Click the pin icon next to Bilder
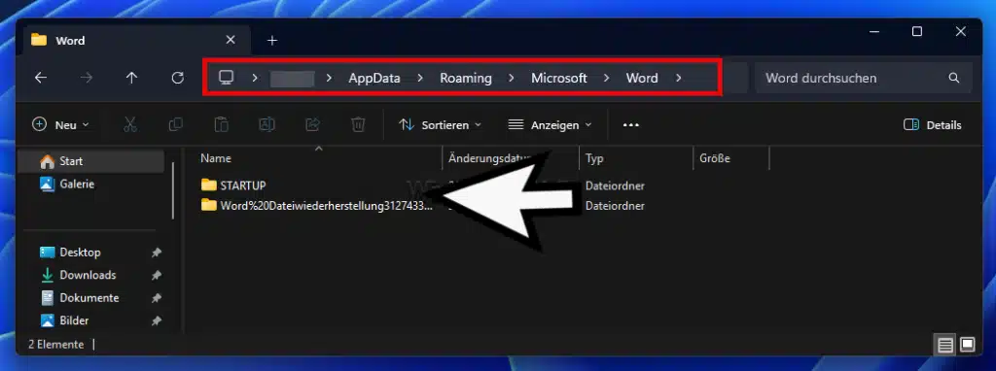The image size is (996, 371). point(157,321)
